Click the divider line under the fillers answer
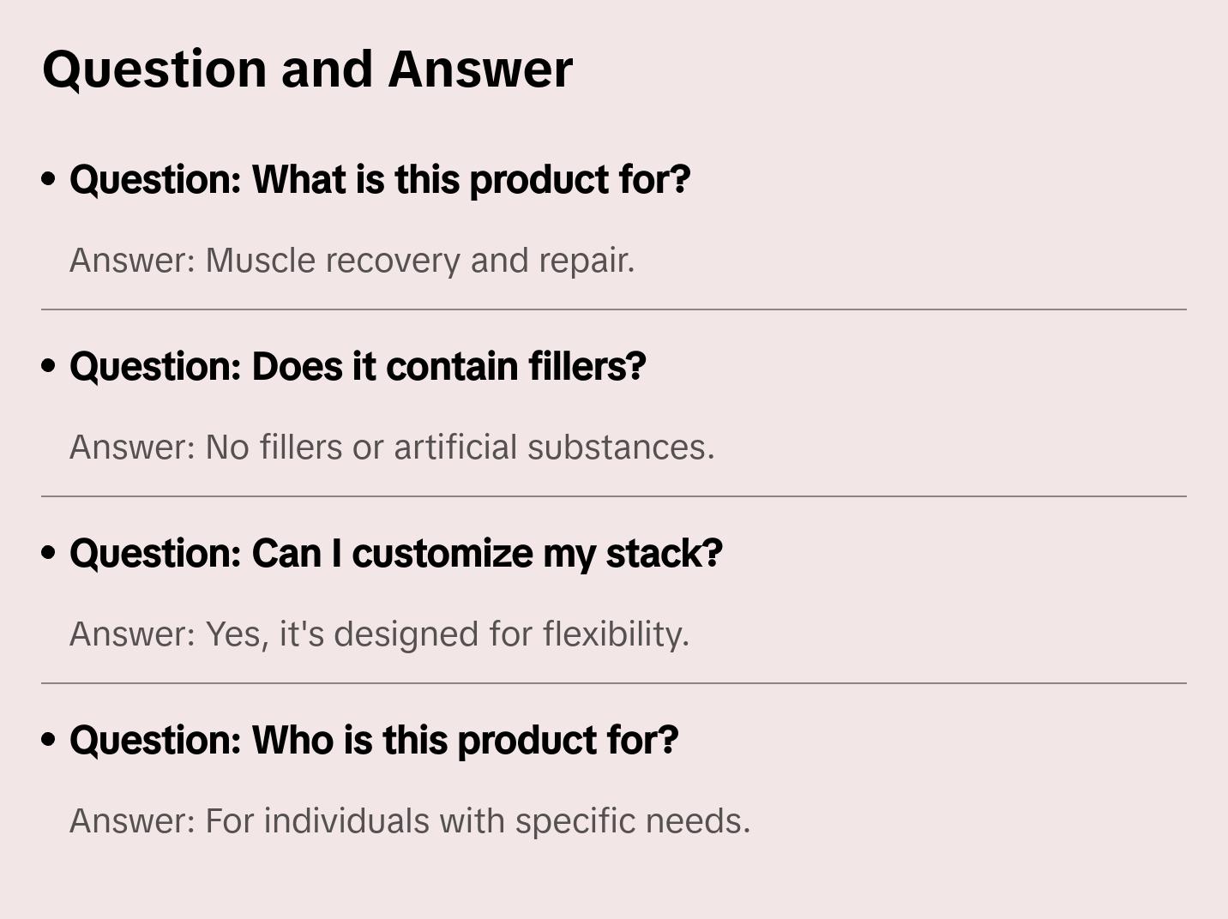This screenshot has width=1228, height=919. tap(614, 496)
